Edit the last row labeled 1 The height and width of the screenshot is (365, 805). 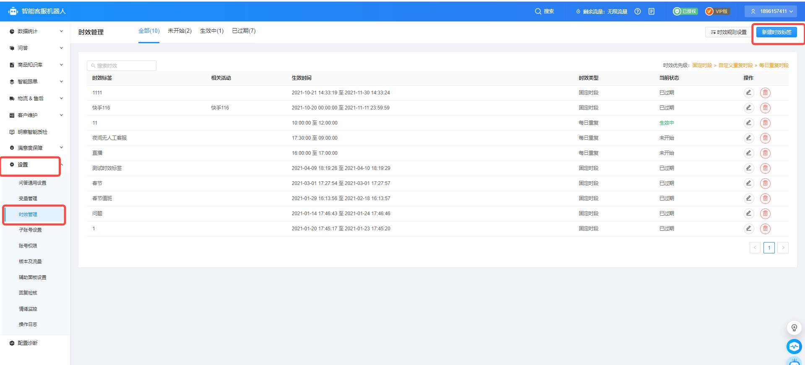pos(748,229)
